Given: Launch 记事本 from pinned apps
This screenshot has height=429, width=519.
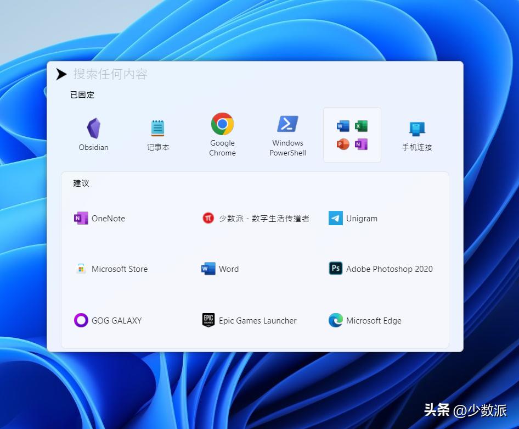Looking at the screenshot, I should coord(158,134).
